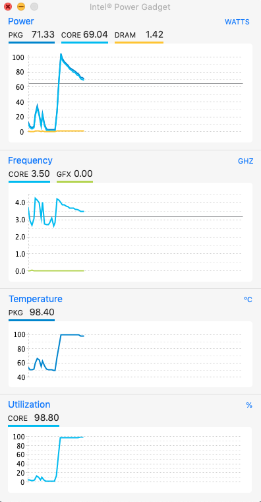This screenshot has width=261, height=502.
Task: Click the light blue CORE power legend bar
Action: 84,42
